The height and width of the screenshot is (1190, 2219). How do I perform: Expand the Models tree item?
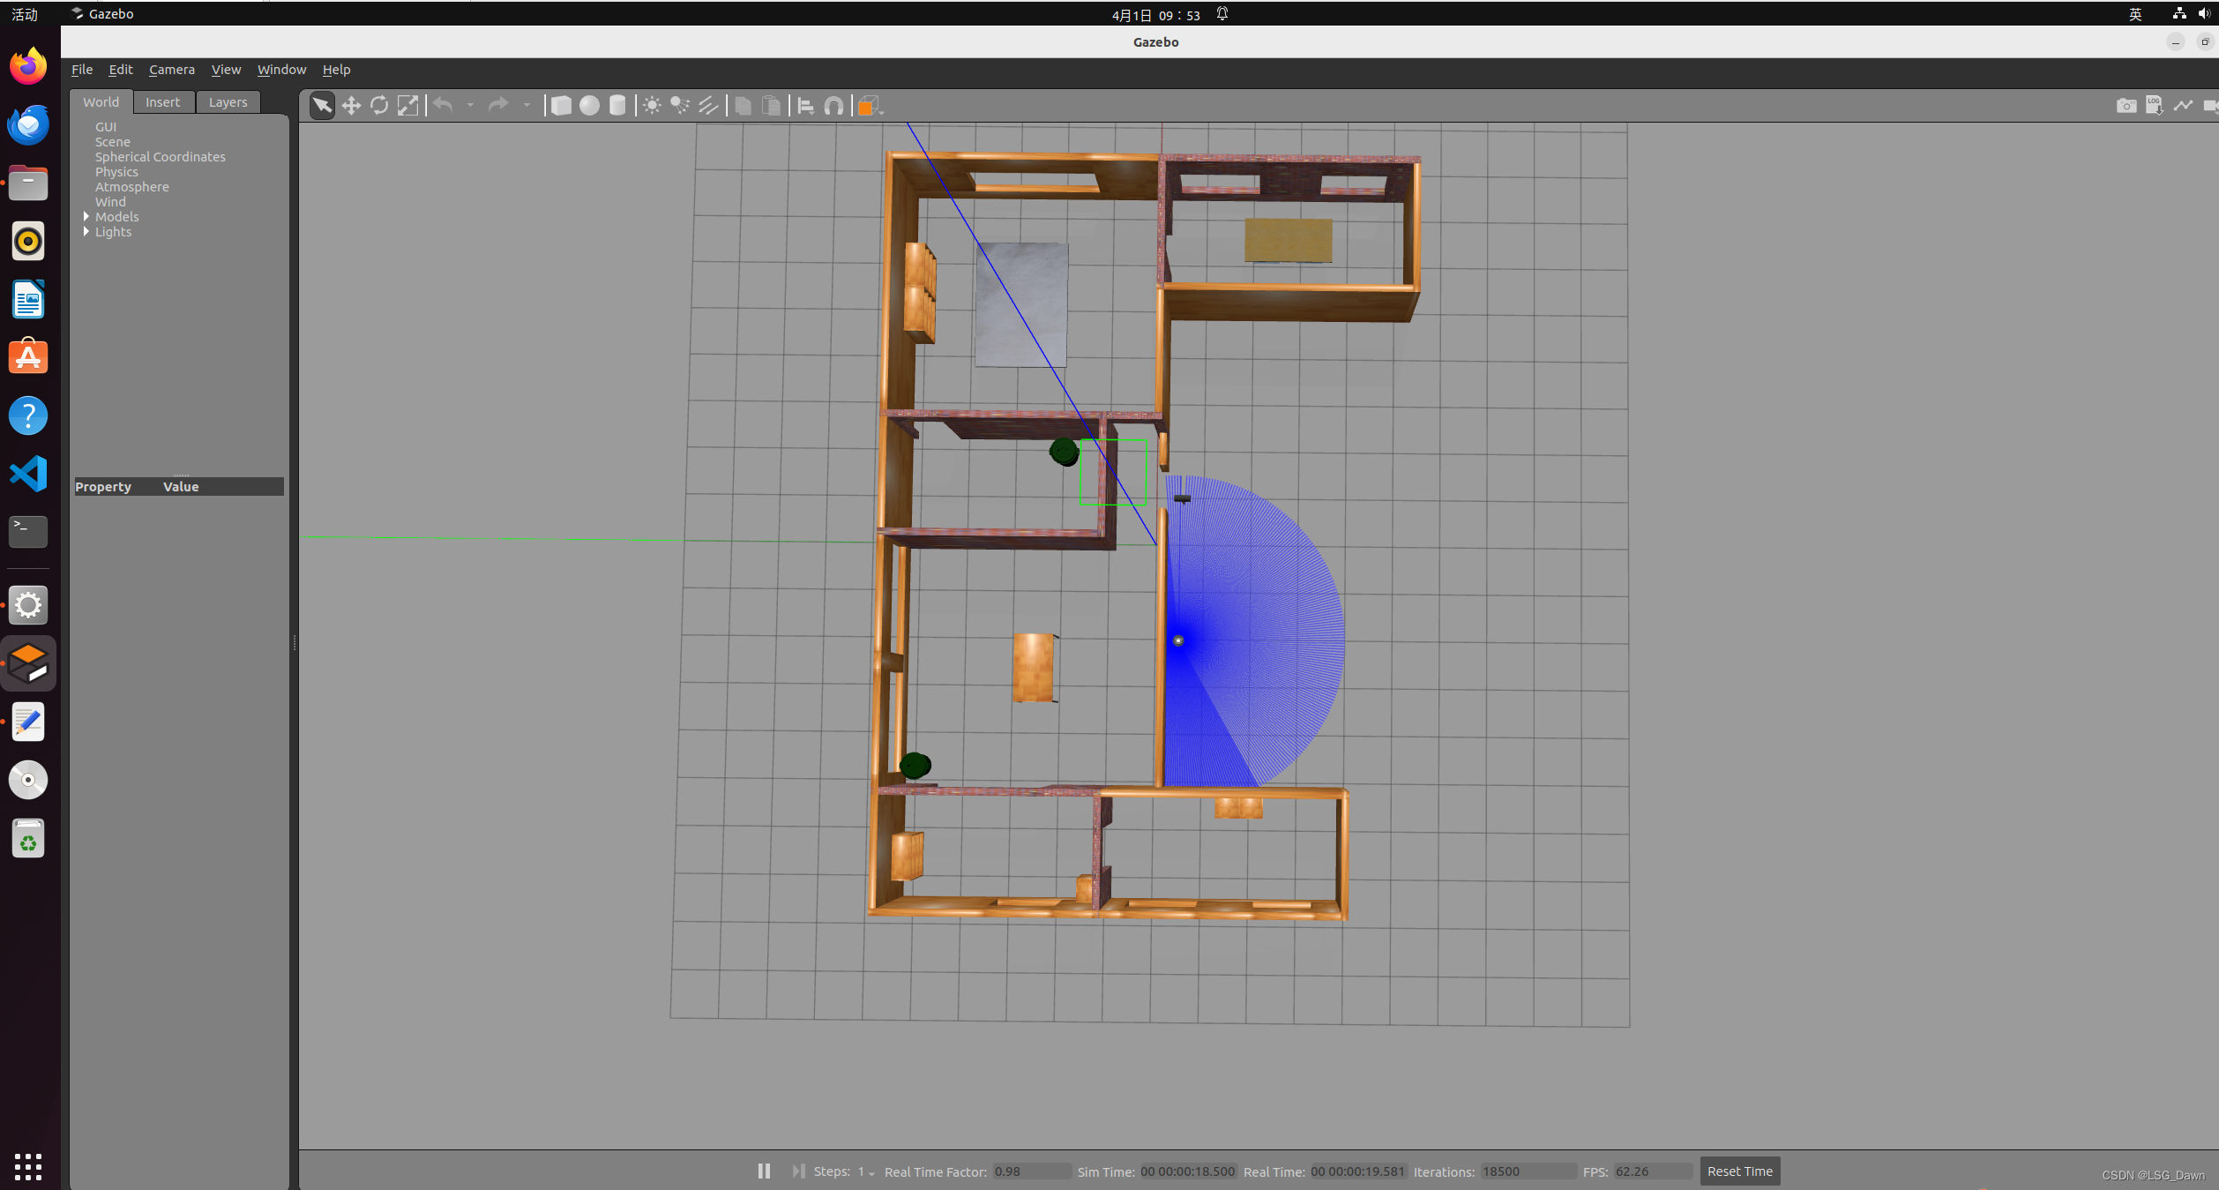(86, 216)
